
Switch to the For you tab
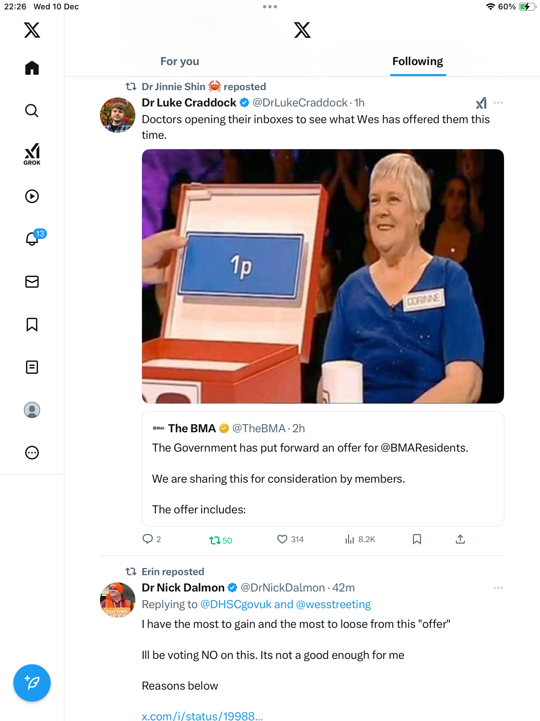tap(180, 61)
